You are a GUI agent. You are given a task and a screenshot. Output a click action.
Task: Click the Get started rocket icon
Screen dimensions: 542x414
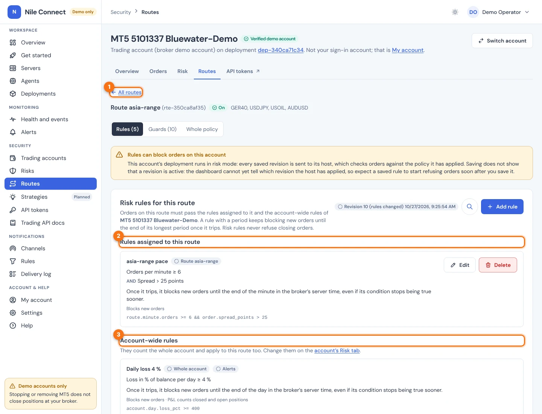pyautogui.click(x=13, y=55)
